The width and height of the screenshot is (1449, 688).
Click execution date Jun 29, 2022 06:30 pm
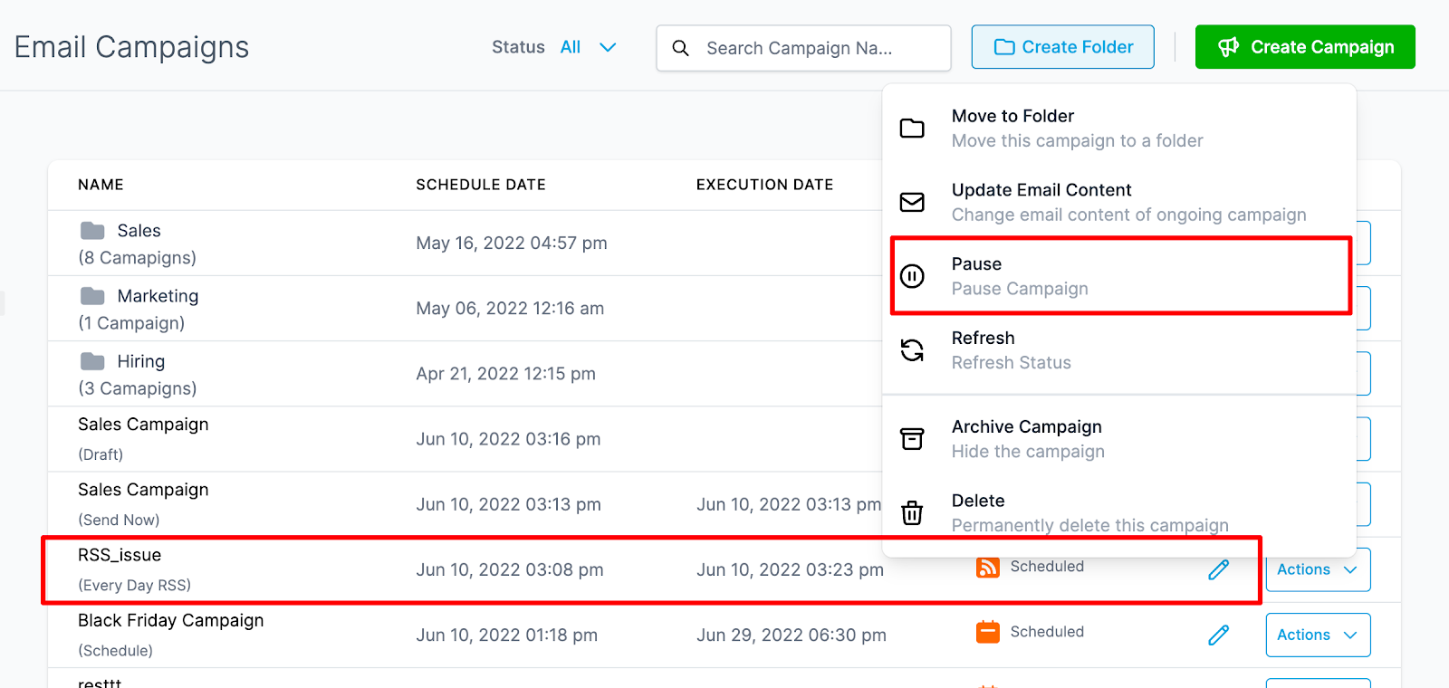pos(792,635)
